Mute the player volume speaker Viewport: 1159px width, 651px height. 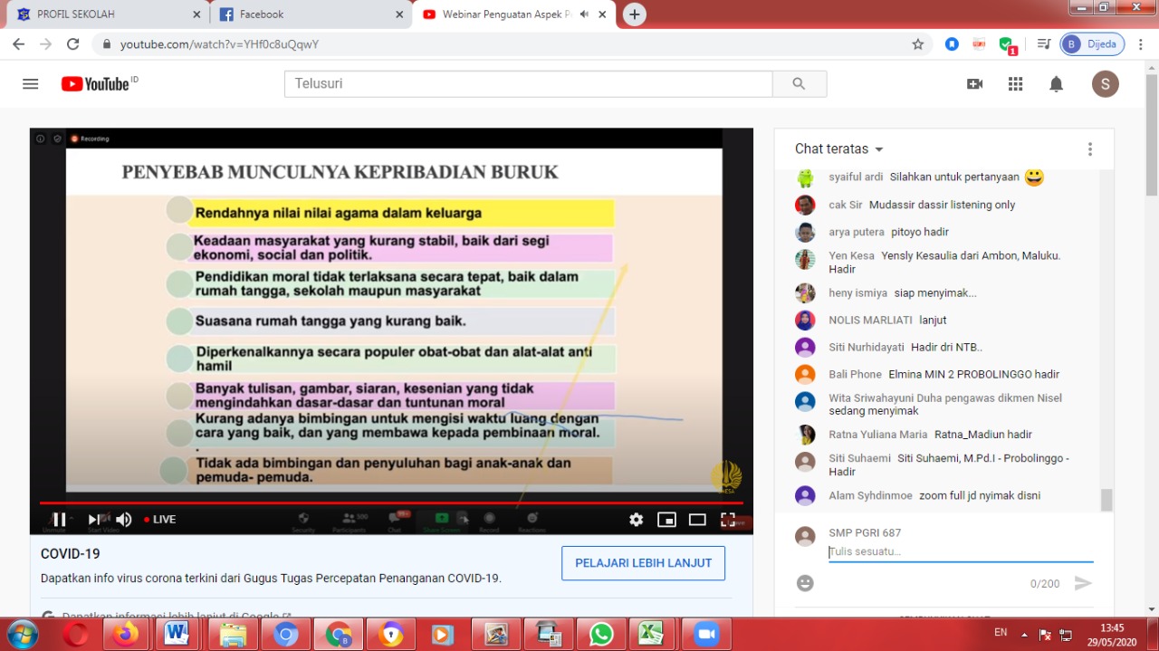(x=124, y=520)
